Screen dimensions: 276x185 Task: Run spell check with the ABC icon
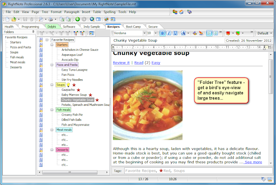(201, 33)
